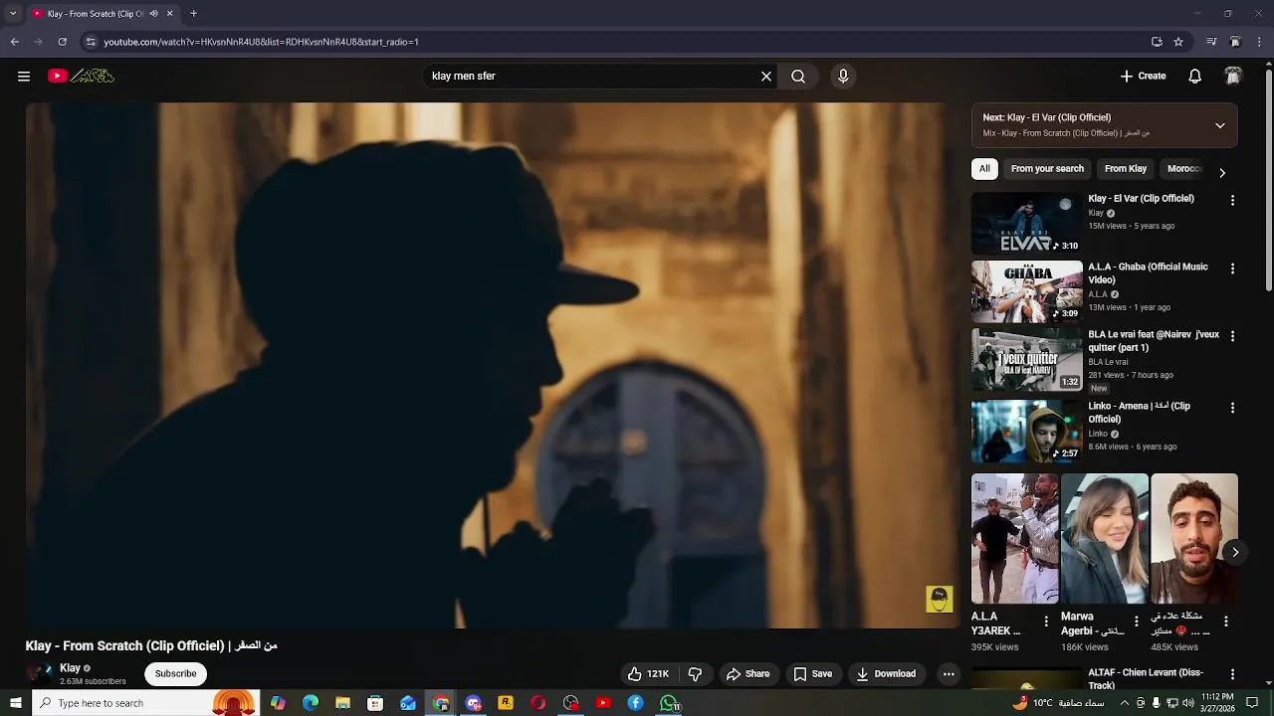Click ALTAF - Chien Levant (Diss-Track) title

point(1146,679)
